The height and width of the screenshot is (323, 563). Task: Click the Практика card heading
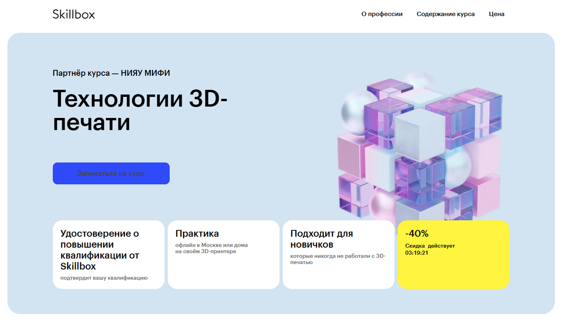tap(197, 234)
